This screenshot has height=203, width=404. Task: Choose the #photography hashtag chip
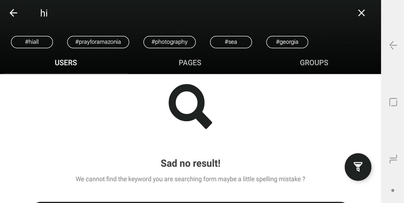(x=169, y=42)
